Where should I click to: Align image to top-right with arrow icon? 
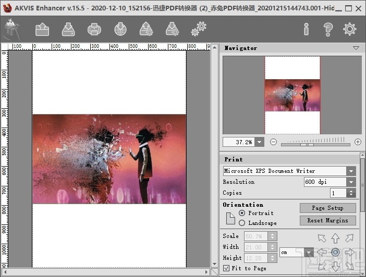point(349,238)
